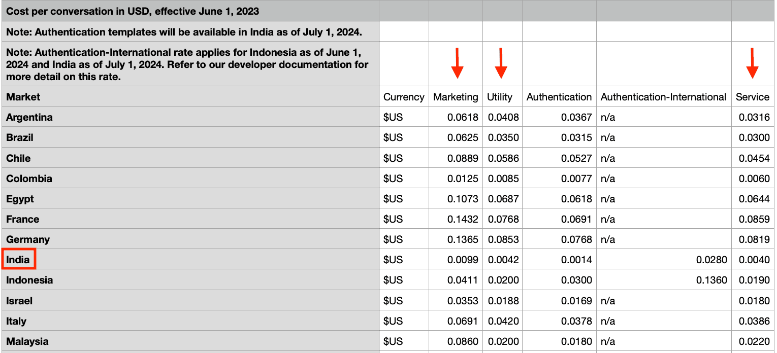Select the Market header cell
The image size is (777, 353).
pos(23,97)
